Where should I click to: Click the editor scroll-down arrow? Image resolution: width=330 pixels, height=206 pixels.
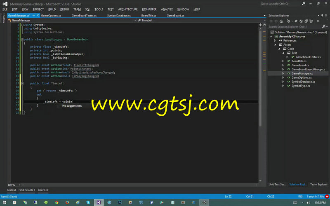[x=260, y=180]
